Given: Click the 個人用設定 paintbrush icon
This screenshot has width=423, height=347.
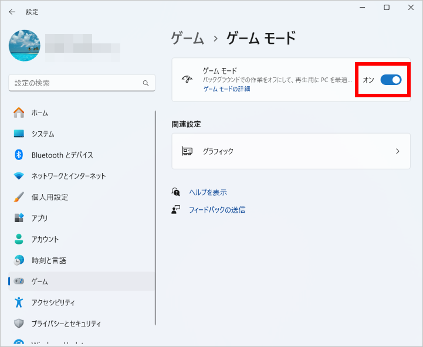Looking at the screenshot, I should coord(19,197).
